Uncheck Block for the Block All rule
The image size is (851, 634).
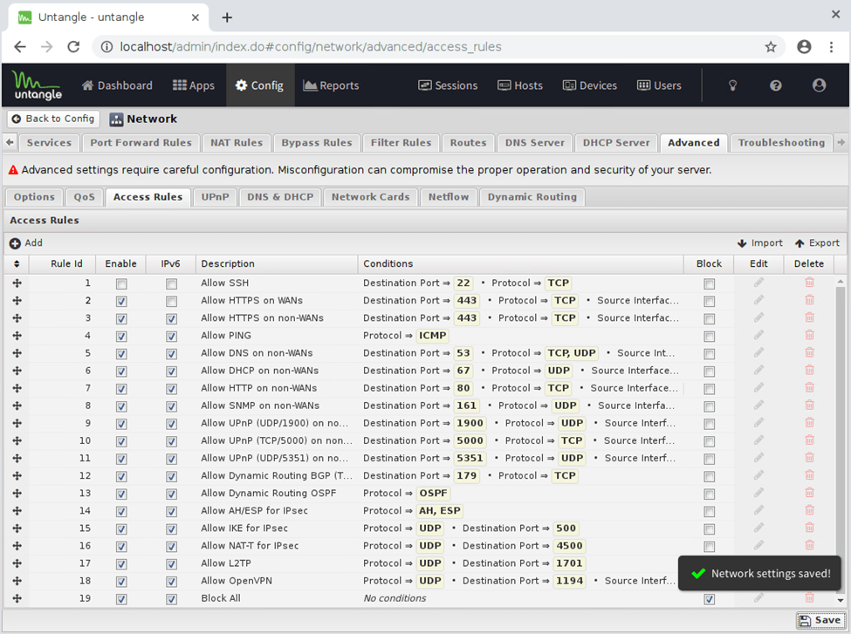(x=709, y=599)
